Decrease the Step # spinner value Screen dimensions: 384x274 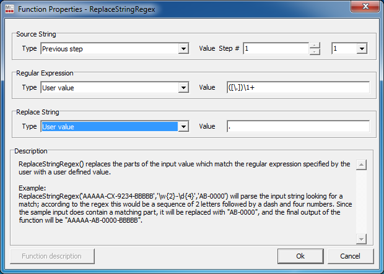tap(315, 51)
